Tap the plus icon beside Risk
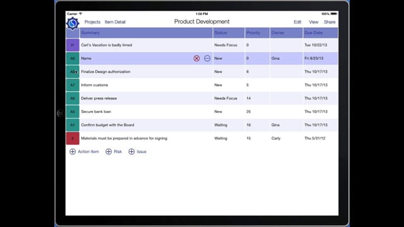404x227 pixels. click(x=109, y=151)
